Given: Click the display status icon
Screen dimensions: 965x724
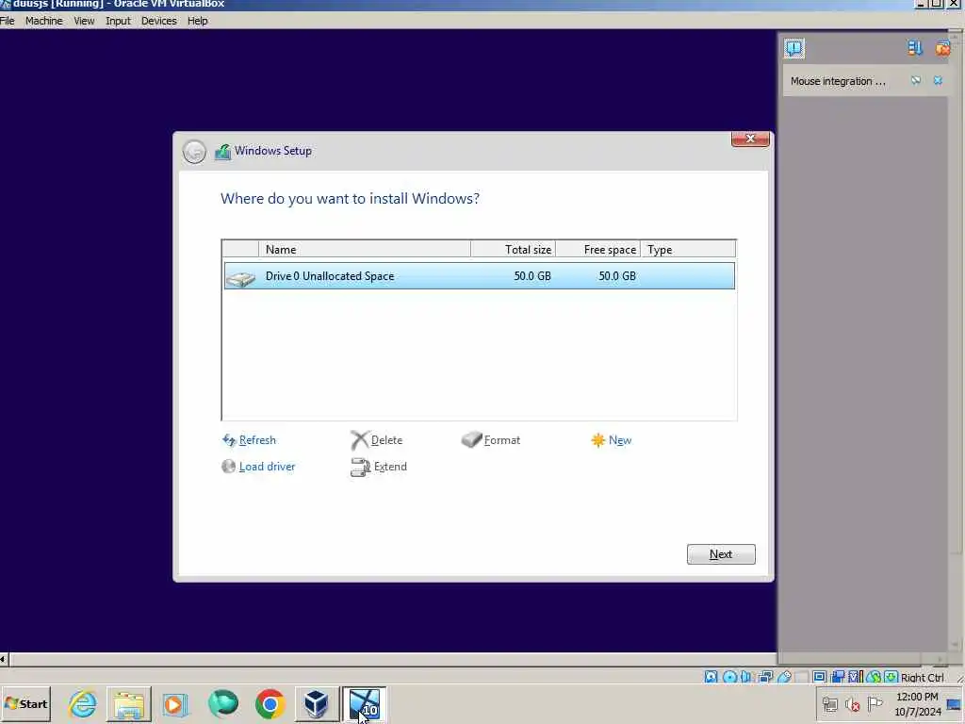Looking at the screenshot, I should (x=819, y=677).
